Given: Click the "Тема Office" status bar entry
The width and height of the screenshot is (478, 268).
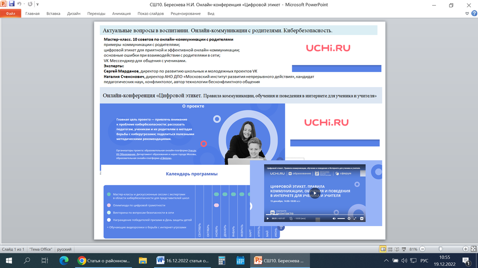Looking at the screenshot, I should 41,249.
